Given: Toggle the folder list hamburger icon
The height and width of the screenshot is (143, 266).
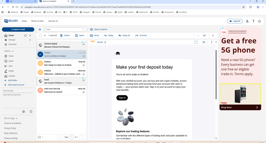Looking at the screenshot, I should tap(40, 29).
